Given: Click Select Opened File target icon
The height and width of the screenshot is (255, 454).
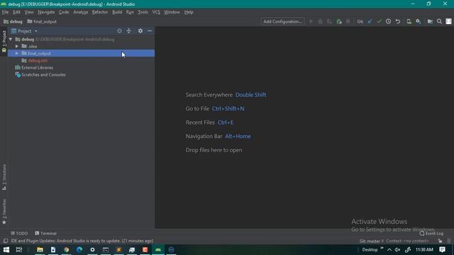Looking at the screenshot, I should coord(119,31).
